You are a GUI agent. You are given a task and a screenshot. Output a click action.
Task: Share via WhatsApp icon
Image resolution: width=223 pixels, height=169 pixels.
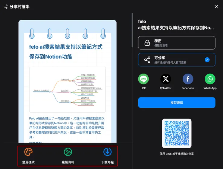point(210,79)
